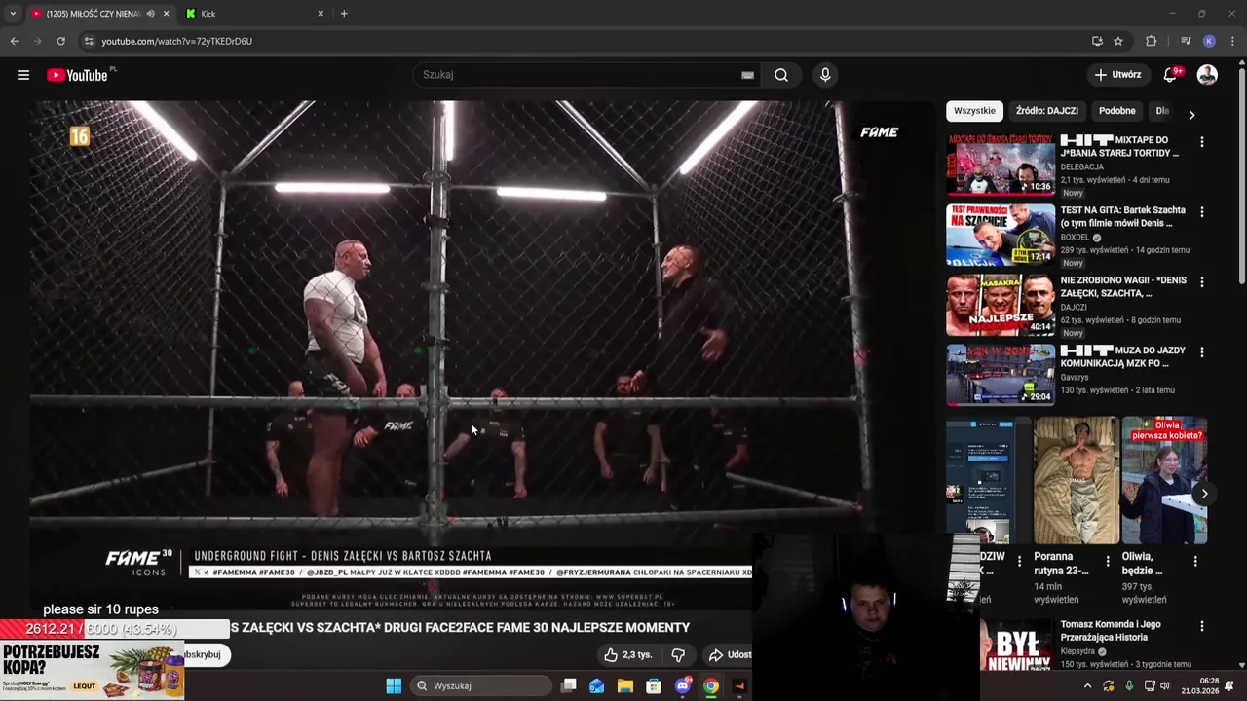The image size is (1247, 701).
Task: Open volume control in system tray
Action: click(x=1165, y=686)
